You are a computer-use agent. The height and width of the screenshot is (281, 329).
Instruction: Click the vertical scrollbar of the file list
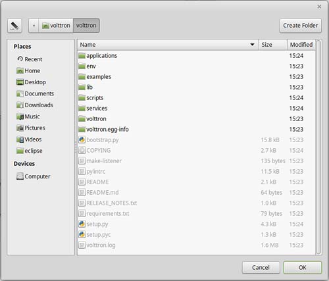(318, 147)
